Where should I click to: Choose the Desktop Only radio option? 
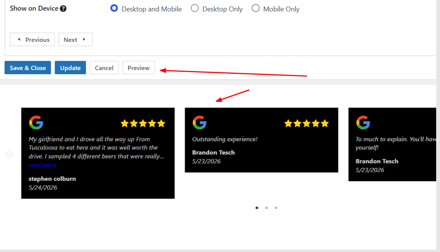(195, 8)
